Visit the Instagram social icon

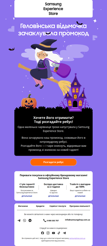point(48,233)
